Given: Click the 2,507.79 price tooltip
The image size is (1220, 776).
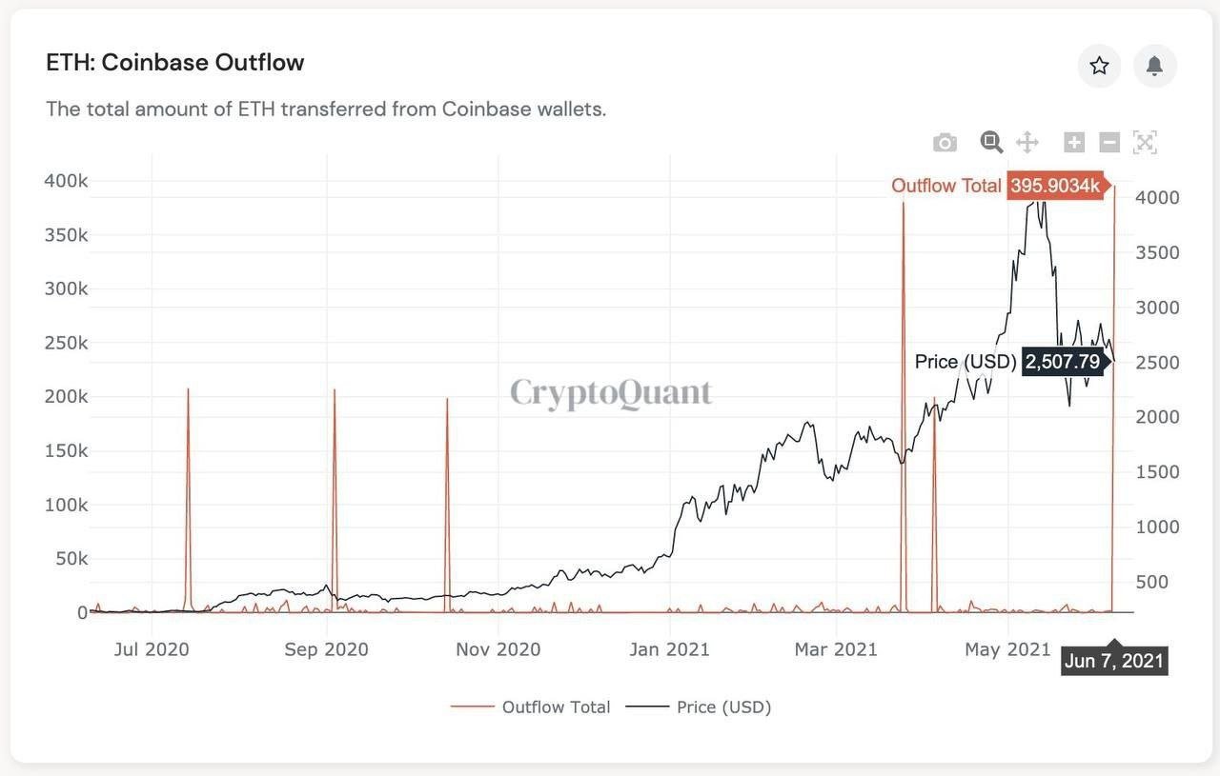Looking at the screenshot, I should click(1063, 362).
